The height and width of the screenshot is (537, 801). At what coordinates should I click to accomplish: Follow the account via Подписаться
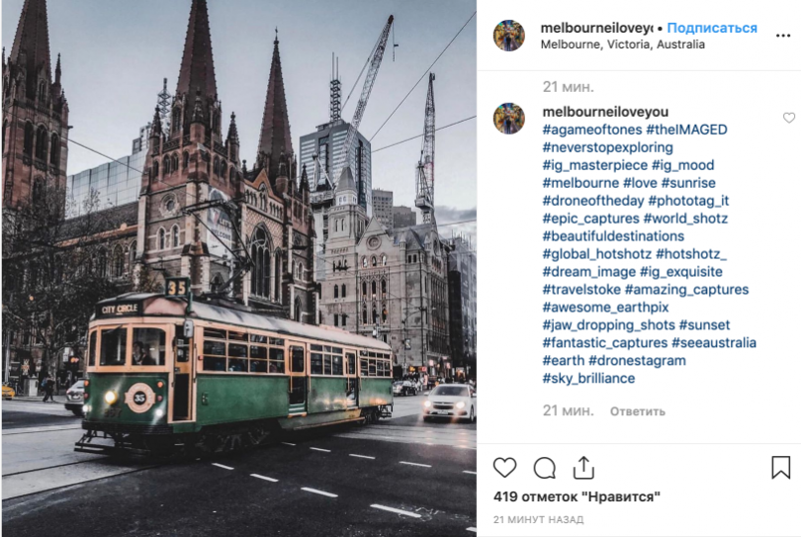712,28
